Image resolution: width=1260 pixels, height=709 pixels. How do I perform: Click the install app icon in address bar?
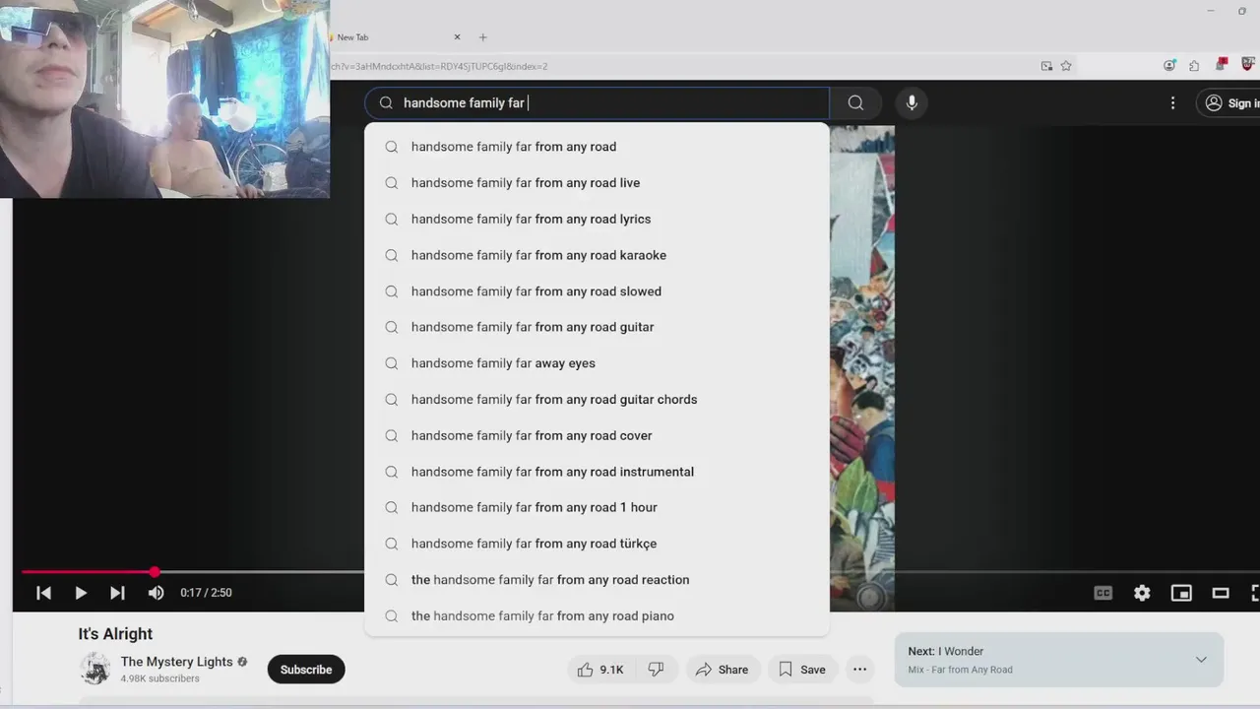(1046, 66)
